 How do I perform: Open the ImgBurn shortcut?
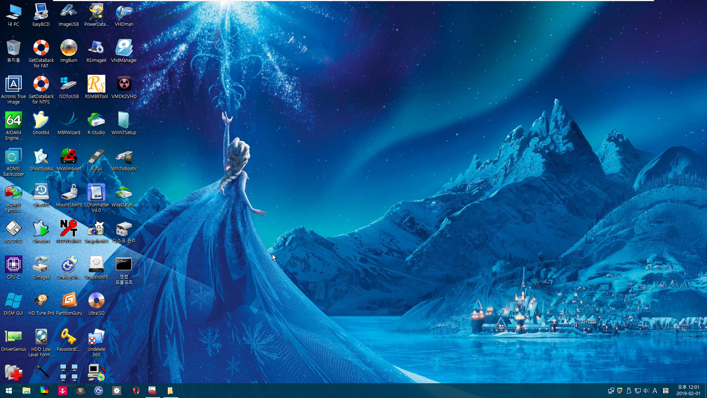click(x=68, y=51)
